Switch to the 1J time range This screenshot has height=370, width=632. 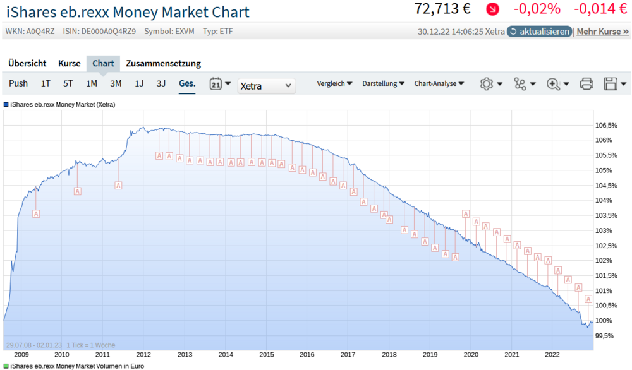[x=139, y=83]
